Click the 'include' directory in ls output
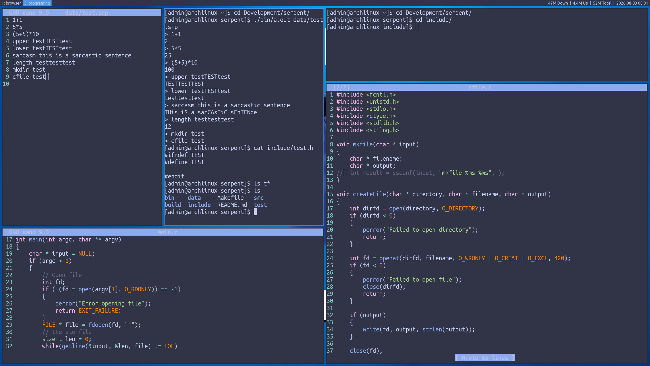Screen dimensions: 650x366 coord(199,205)
